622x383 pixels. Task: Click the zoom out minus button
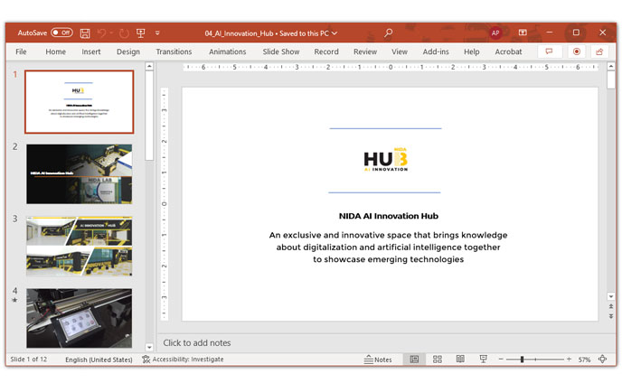click(501, 360)
